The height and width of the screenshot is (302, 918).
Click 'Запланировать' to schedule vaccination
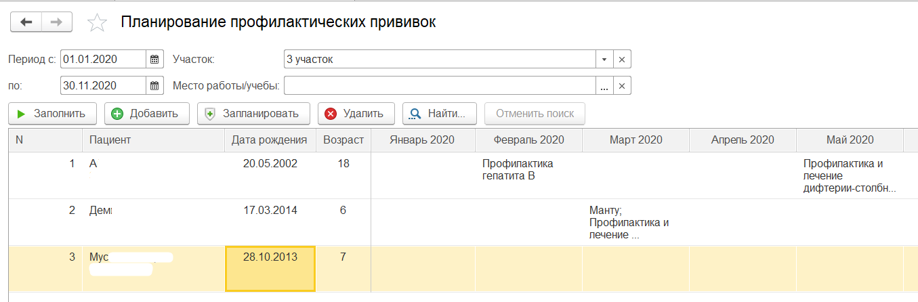[x=253, y=114]
